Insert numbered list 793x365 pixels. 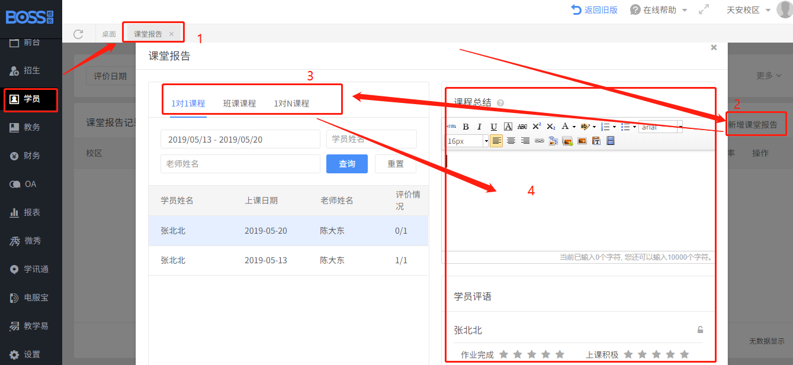pyautogui.click(x=606, y=127)
